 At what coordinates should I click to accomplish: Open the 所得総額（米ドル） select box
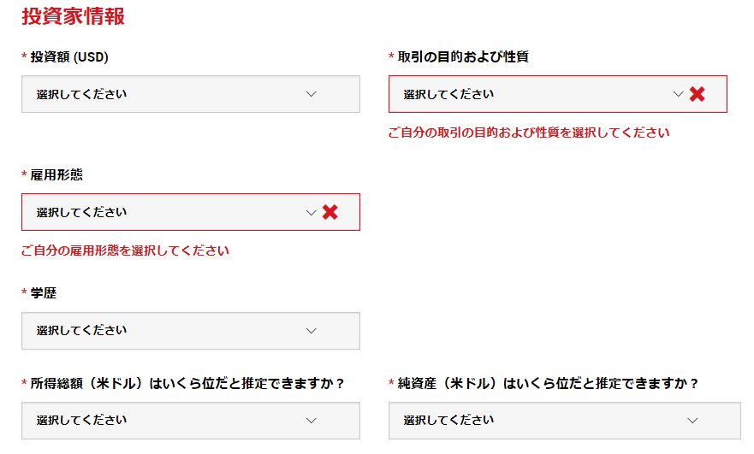(x=190, y=421)
